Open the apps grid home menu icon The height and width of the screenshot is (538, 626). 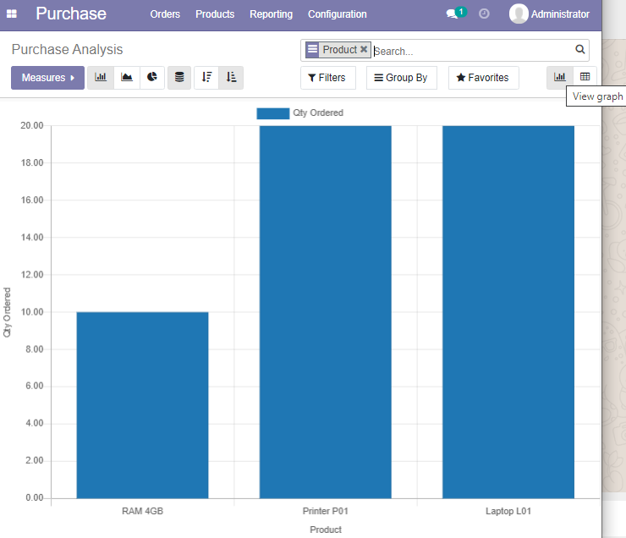(12, 14)
